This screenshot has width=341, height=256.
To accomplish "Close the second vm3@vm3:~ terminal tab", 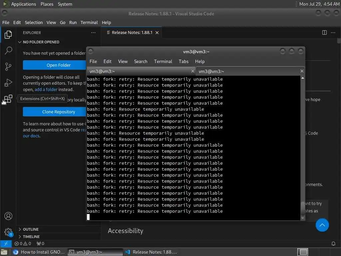I will [x=302, y=71].
